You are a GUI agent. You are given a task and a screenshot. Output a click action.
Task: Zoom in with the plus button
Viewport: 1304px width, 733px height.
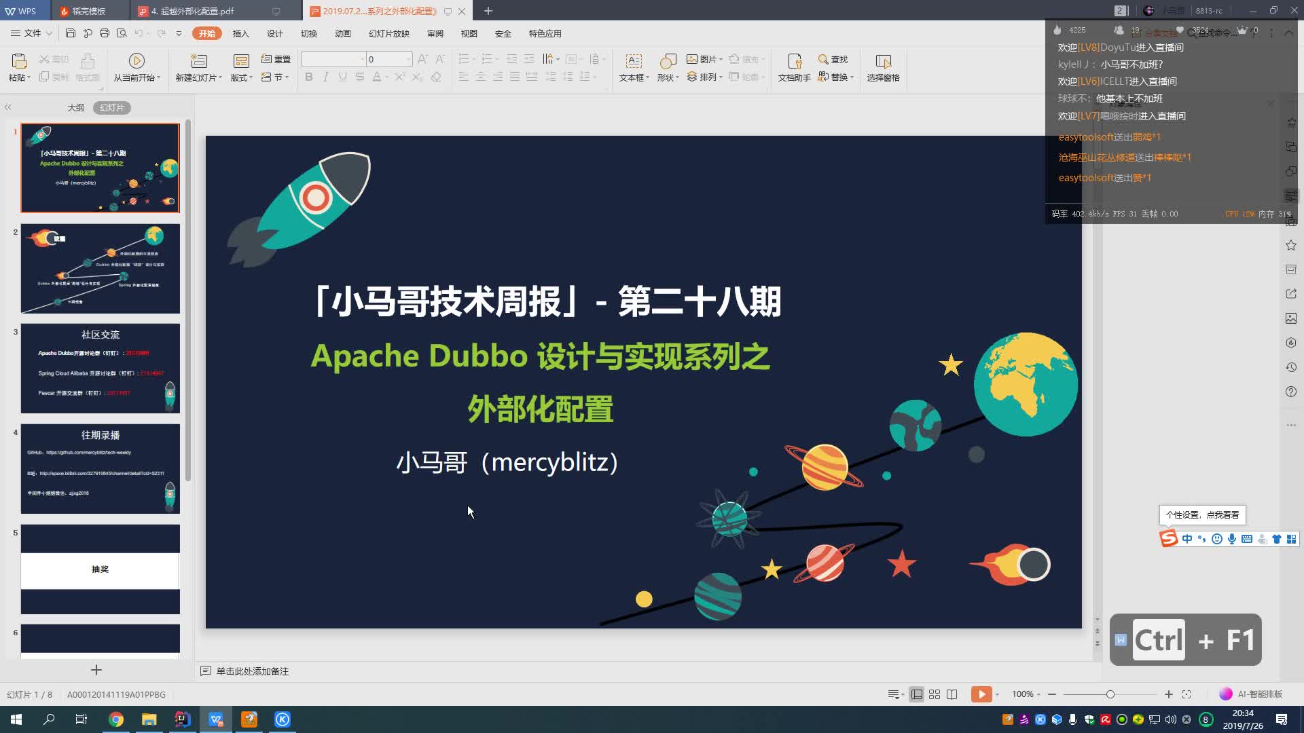tap(1168, 694)
